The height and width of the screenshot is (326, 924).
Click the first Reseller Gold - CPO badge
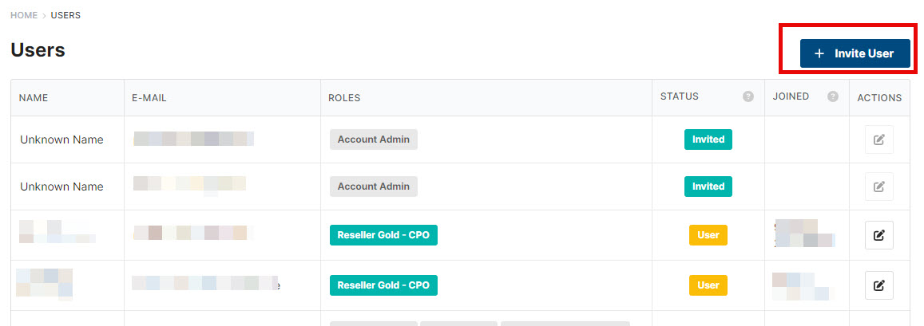pos(383,235)
